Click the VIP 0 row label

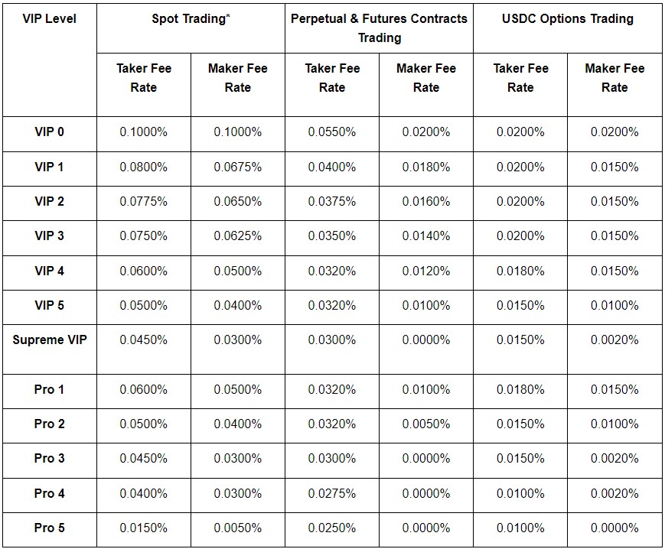point(50,132)
